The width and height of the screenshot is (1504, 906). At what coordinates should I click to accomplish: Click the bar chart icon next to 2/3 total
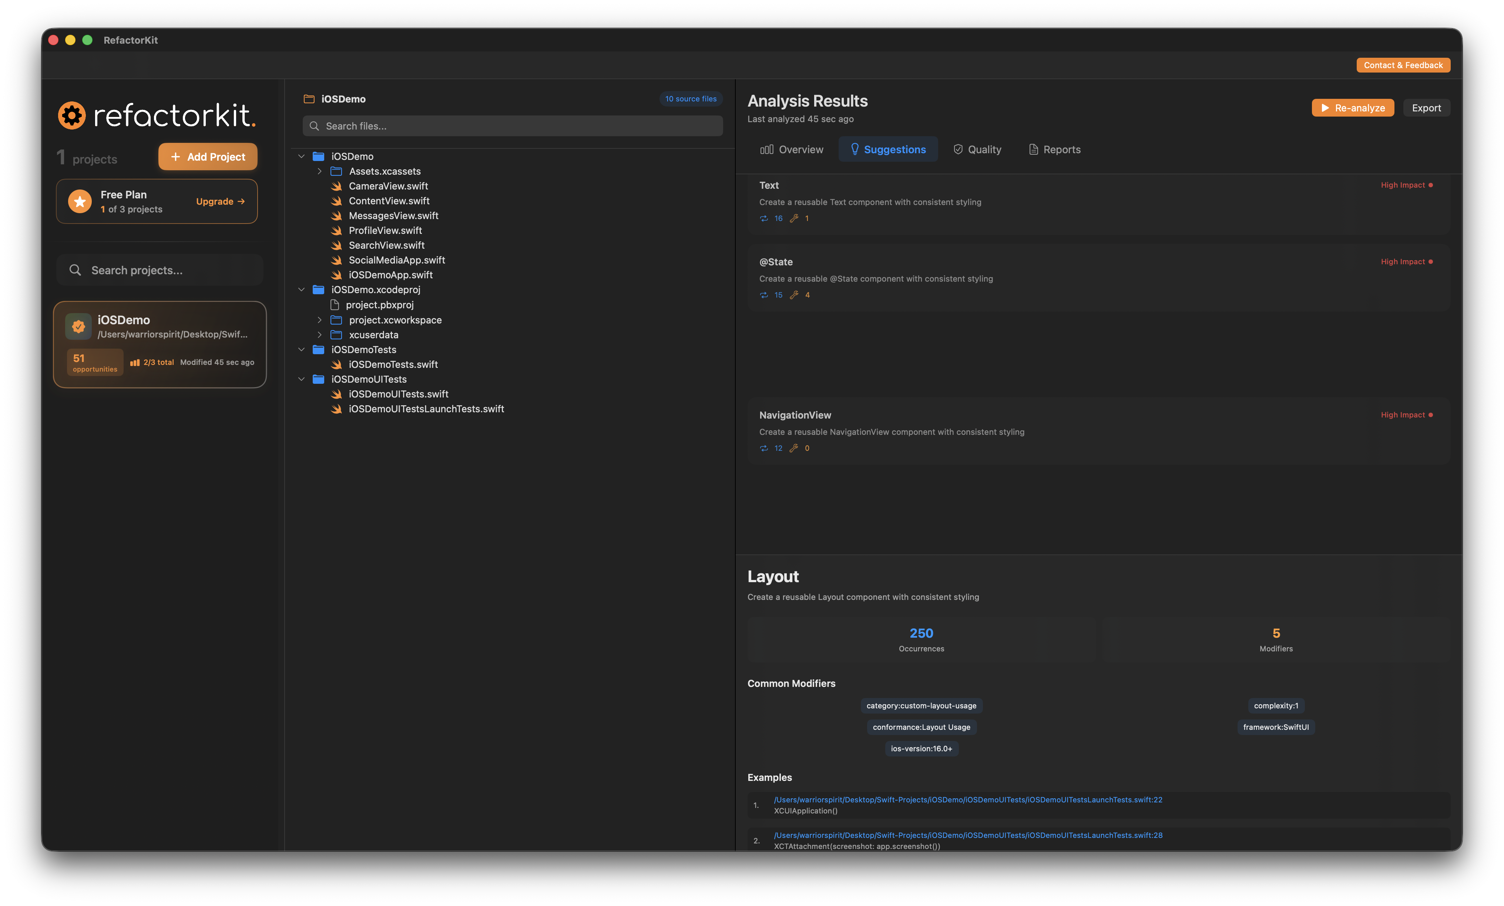pos(135,362)
